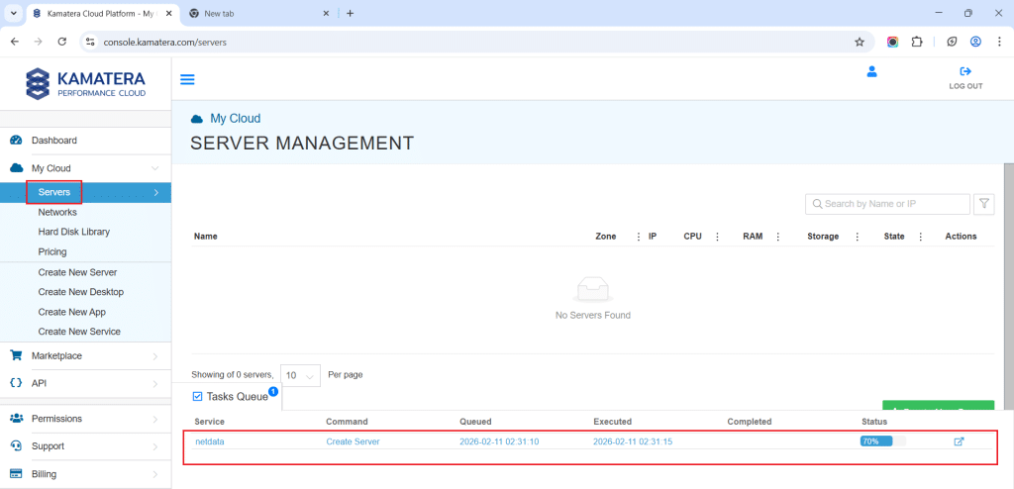The height and width of the screenshot is (489, 1014).
Task: Open the hamburger menu icon
Action: click(187, 79)
